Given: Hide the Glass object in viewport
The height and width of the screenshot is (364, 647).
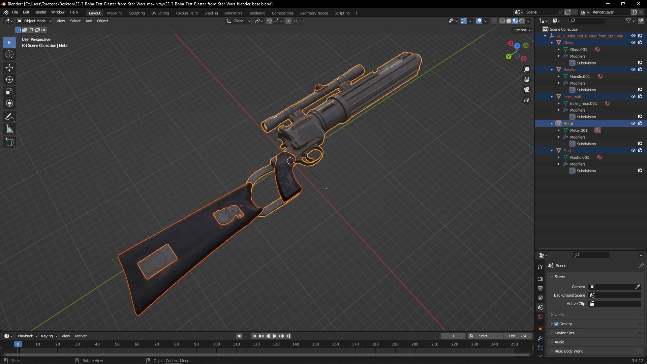Looking at the screenshot, I should [x=633, y=42].
